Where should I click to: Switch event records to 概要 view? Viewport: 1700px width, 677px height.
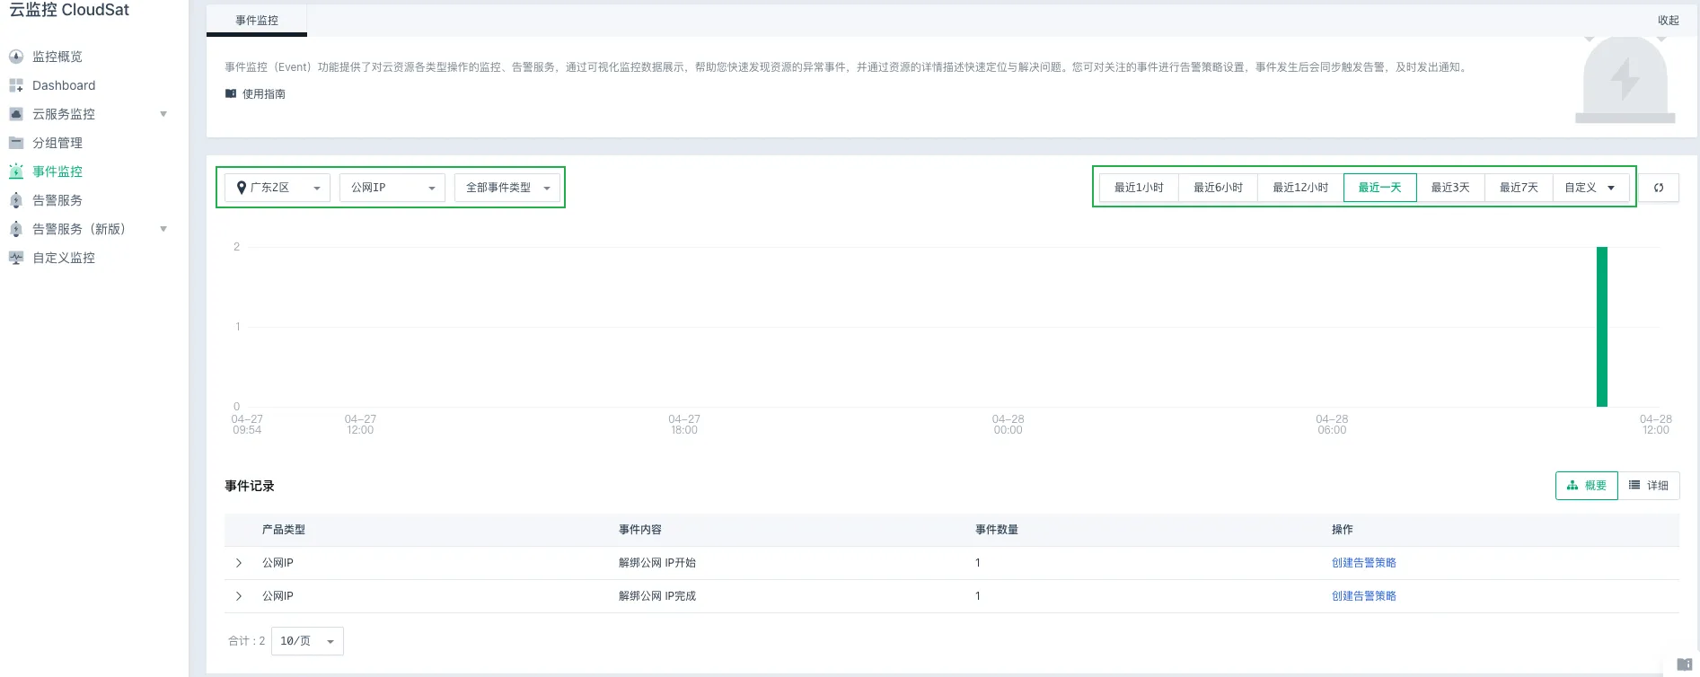pos(1586,486)
